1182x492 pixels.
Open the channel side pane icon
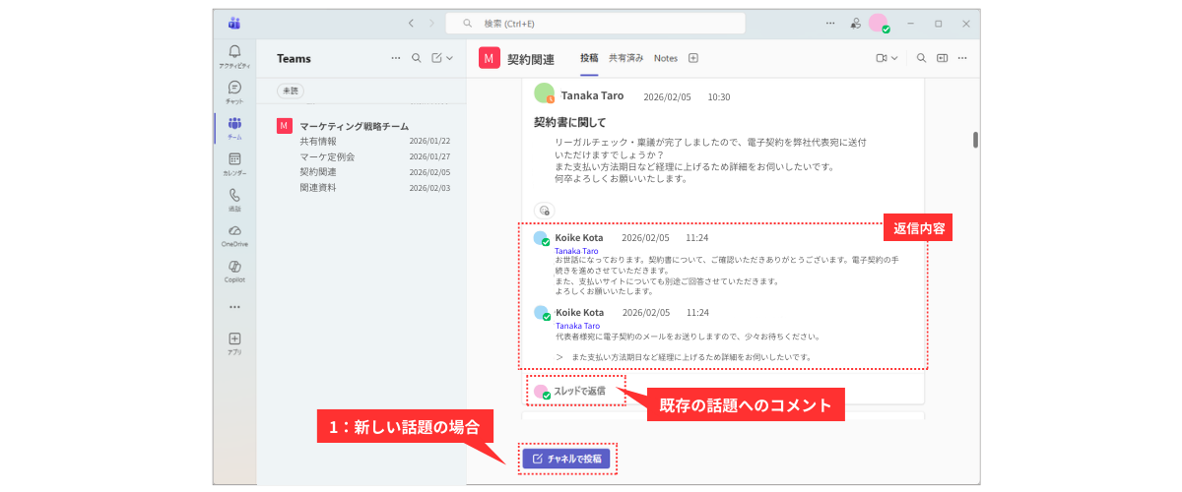pos(943,58)
